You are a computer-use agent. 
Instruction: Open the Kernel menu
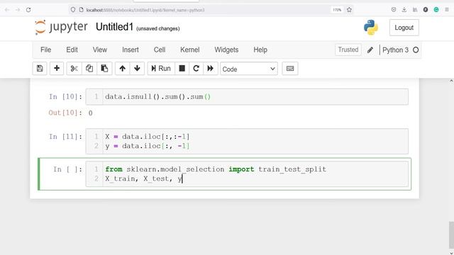(x=190, y=50)
